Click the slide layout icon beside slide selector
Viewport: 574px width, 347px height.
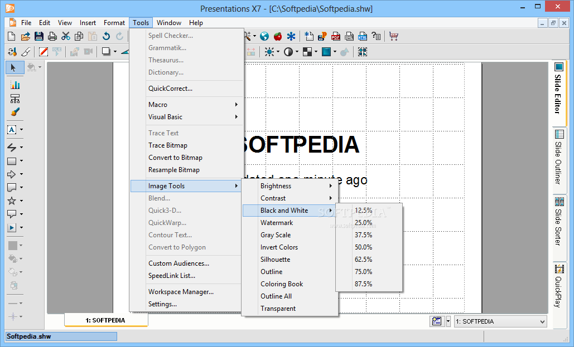437,321
